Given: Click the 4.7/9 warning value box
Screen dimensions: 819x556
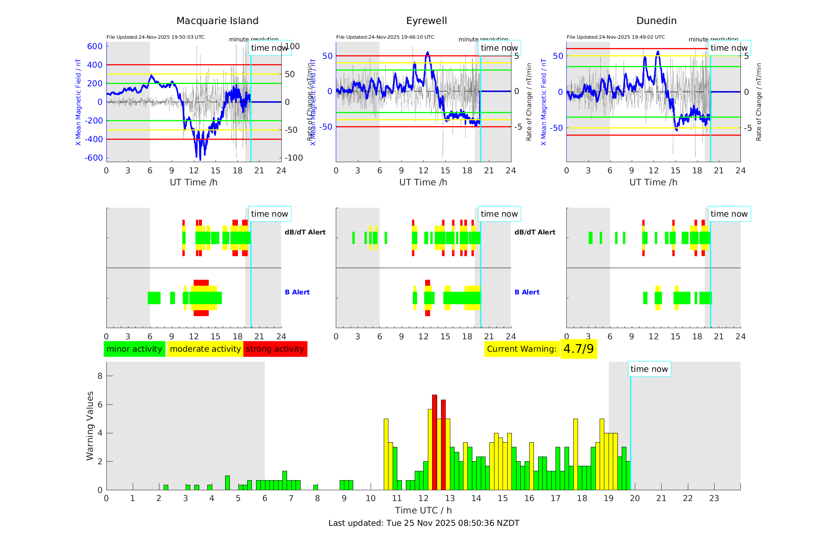Looking at the screenshot, I should pyautogui.click(x=578, y=349).
